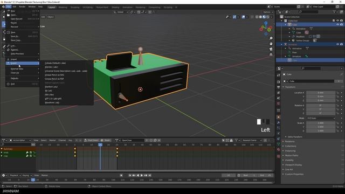This screenshot has height=194, width=345.
Task: Click Location X value field
Action: tap(321, 93)
